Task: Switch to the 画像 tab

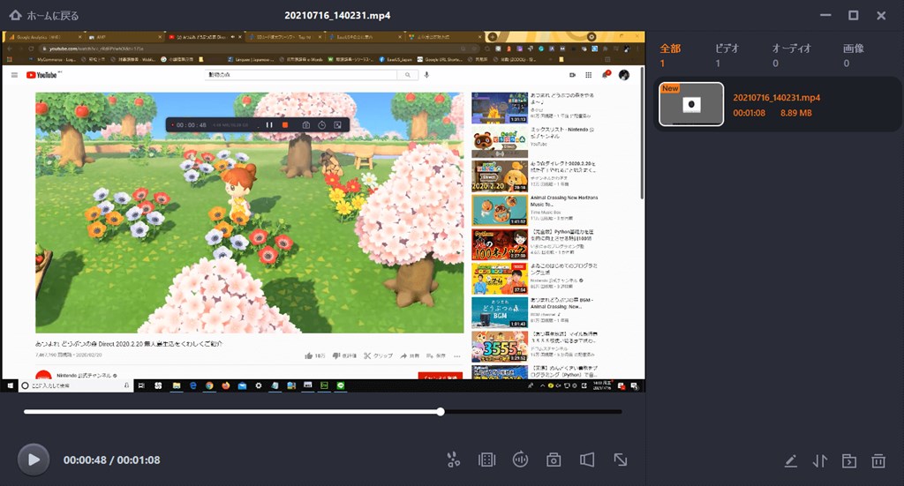Action: coord(854,49)
